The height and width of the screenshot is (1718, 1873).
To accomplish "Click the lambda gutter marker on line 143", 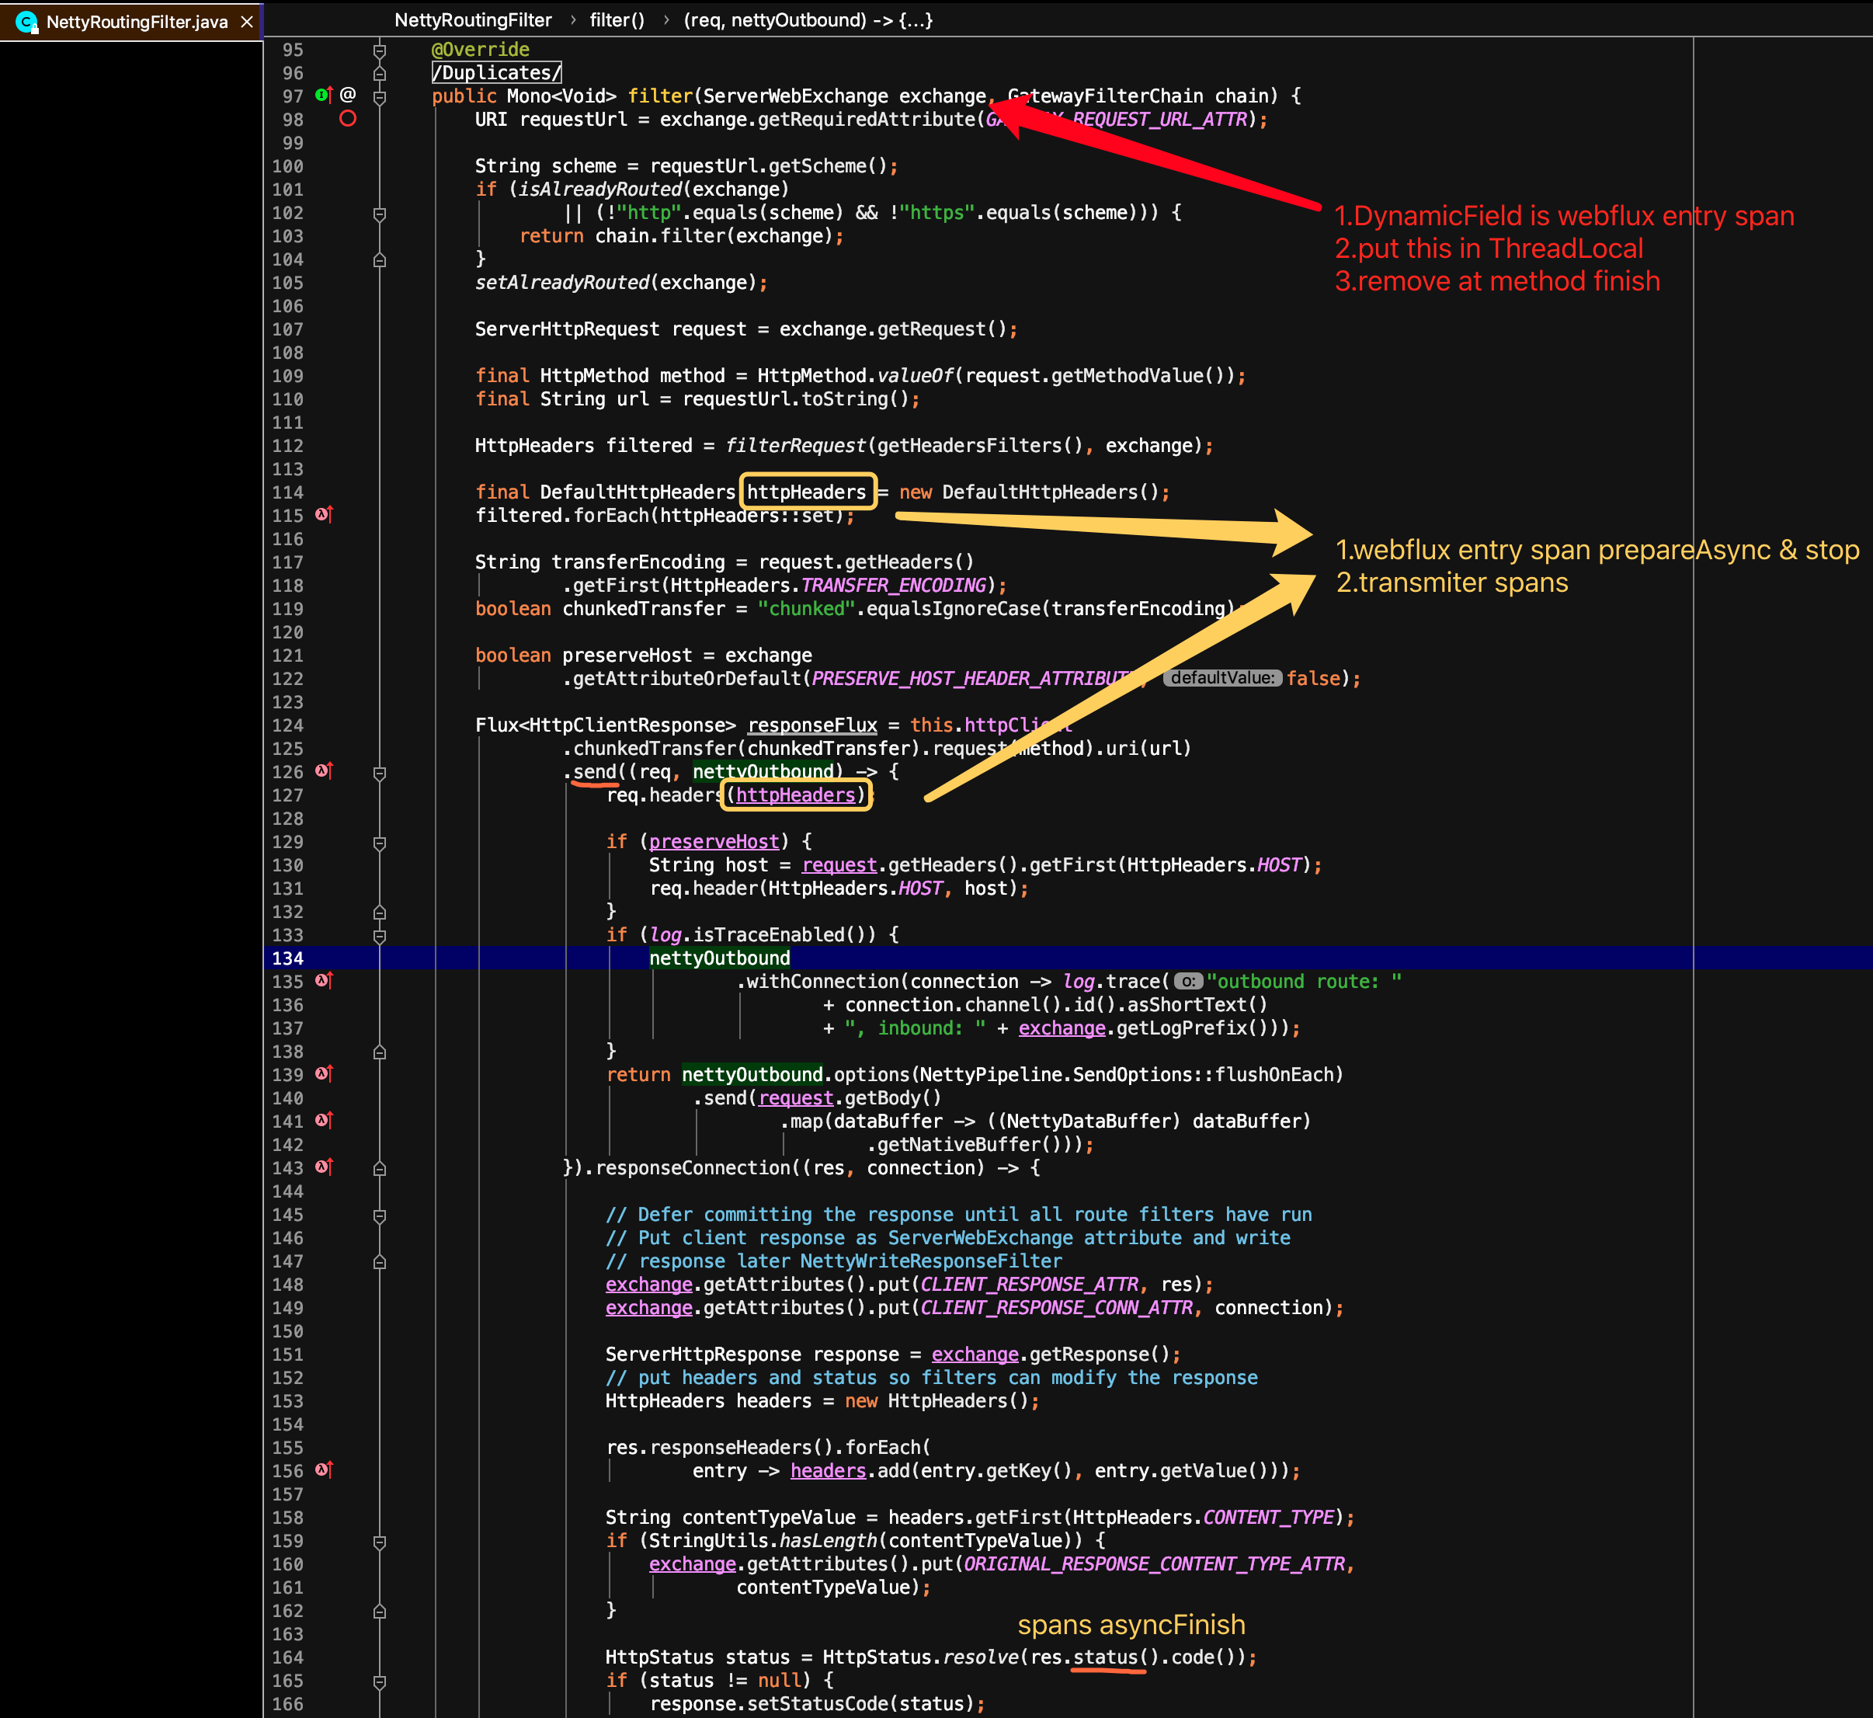I will (x=324, y=1167).
